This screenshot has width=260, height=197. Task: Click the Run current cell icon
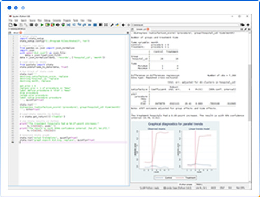[47, 25]
